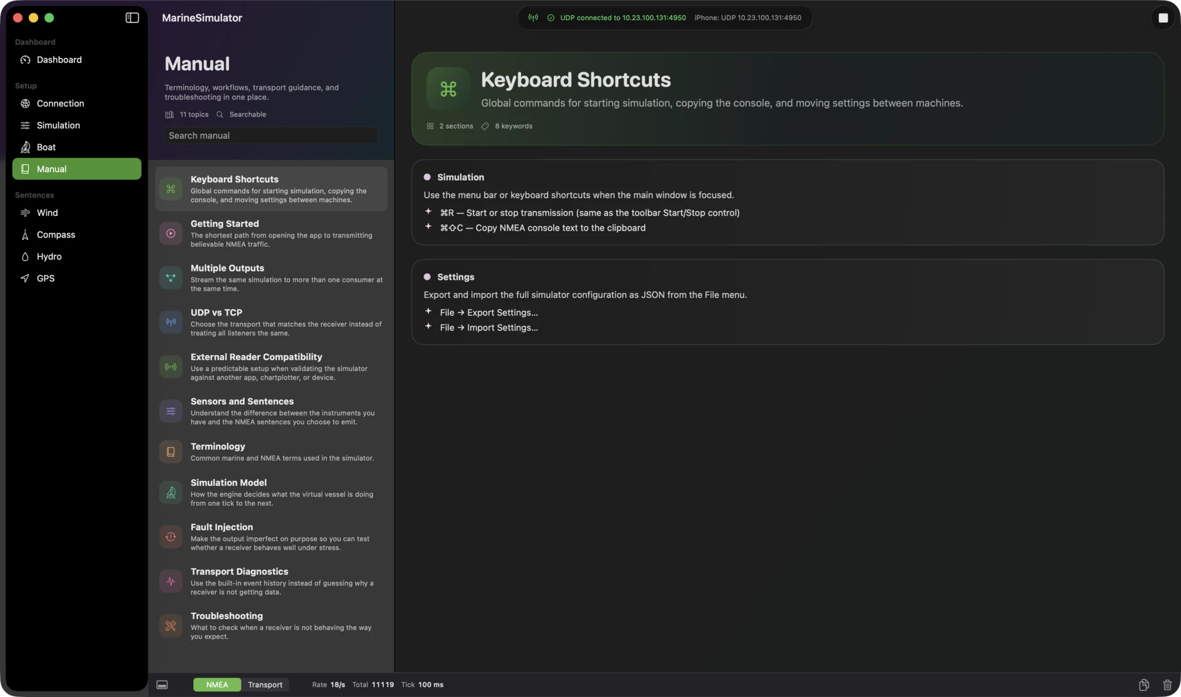Image resolution: width=1181 pixels, height=697 pixels.
Task: Click the Rate 18/s status entry
Action: [328, 685]
